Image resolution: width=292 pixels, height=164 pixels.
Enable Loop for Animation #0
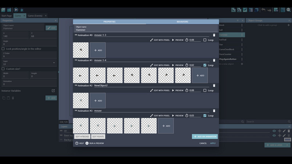pos(205,40)
